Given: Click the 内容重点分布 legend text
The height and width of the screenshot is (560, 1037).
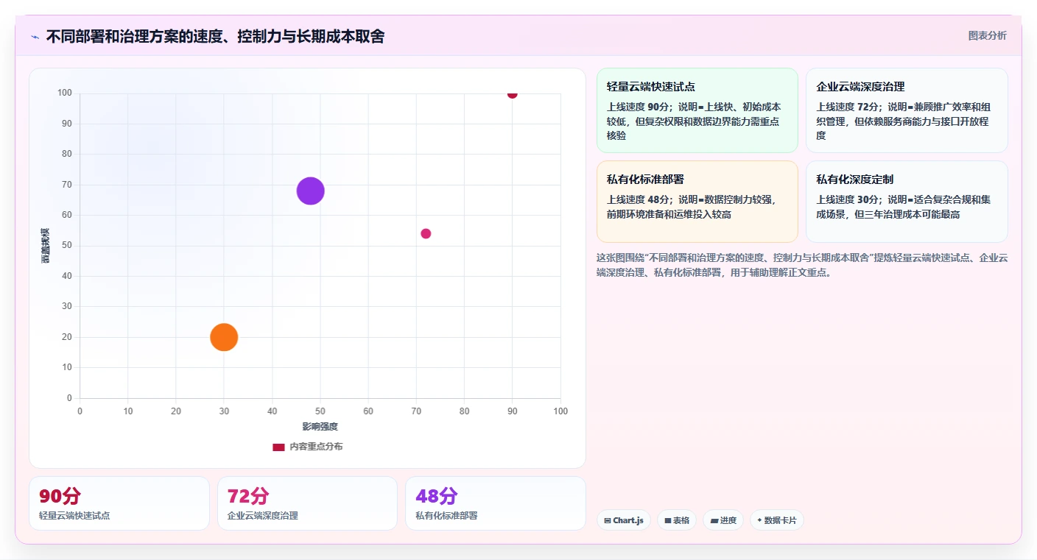Looking at the screenshot, I should [316, 447].
